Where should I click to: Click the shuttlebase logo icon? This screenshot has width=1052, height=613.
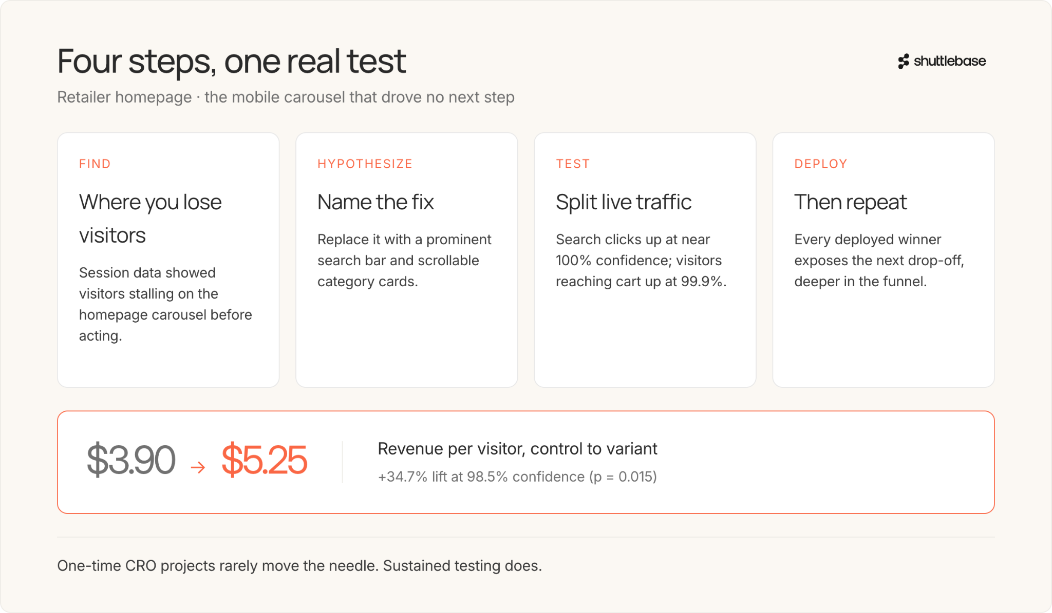point(904,62)
